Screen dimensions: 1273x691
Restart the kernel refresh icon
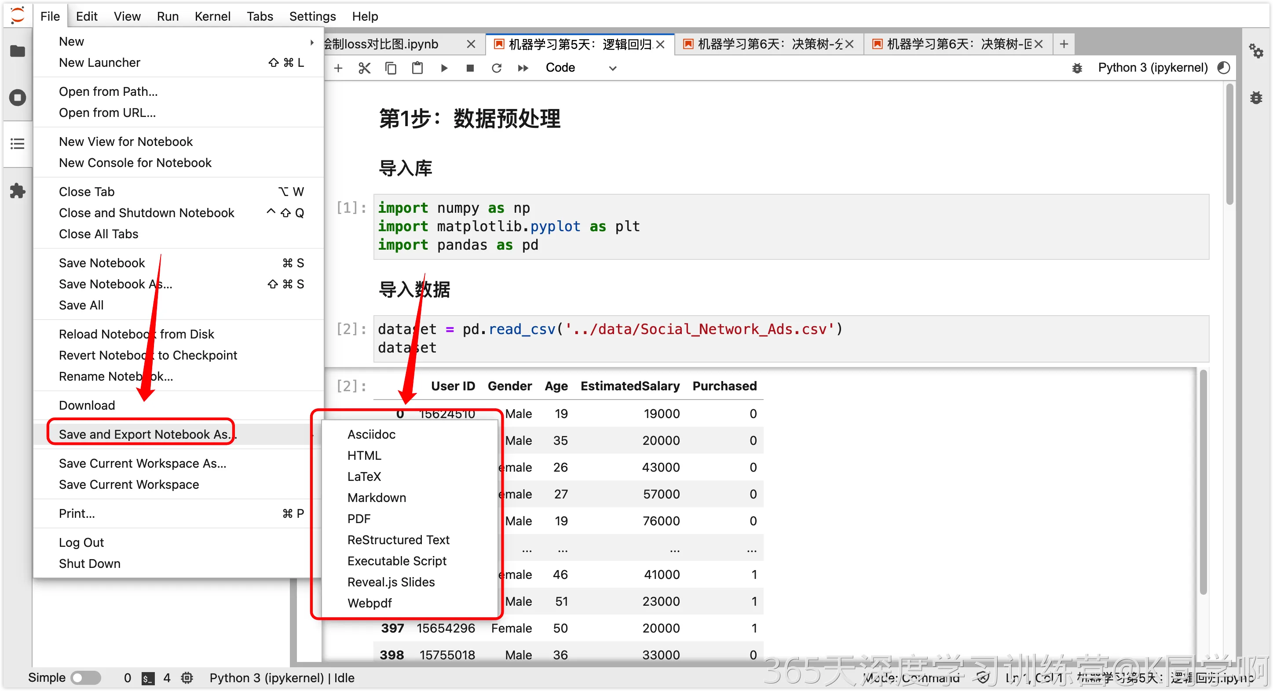click(497, 68)
